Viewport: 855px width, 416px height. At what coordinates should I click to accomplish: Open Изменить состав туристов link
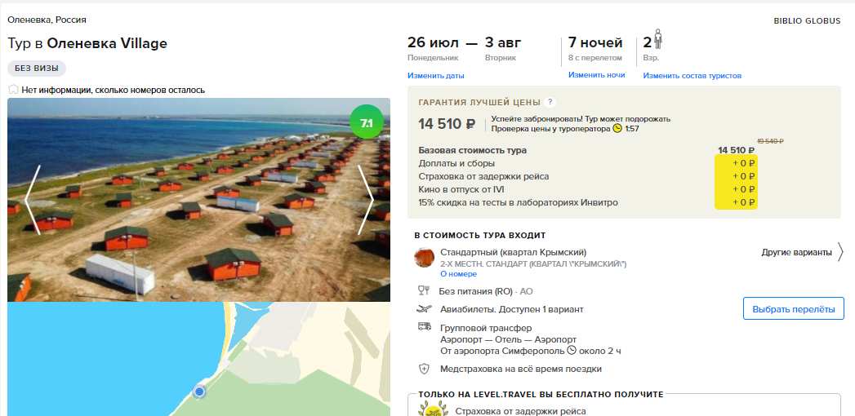[692, 76]
